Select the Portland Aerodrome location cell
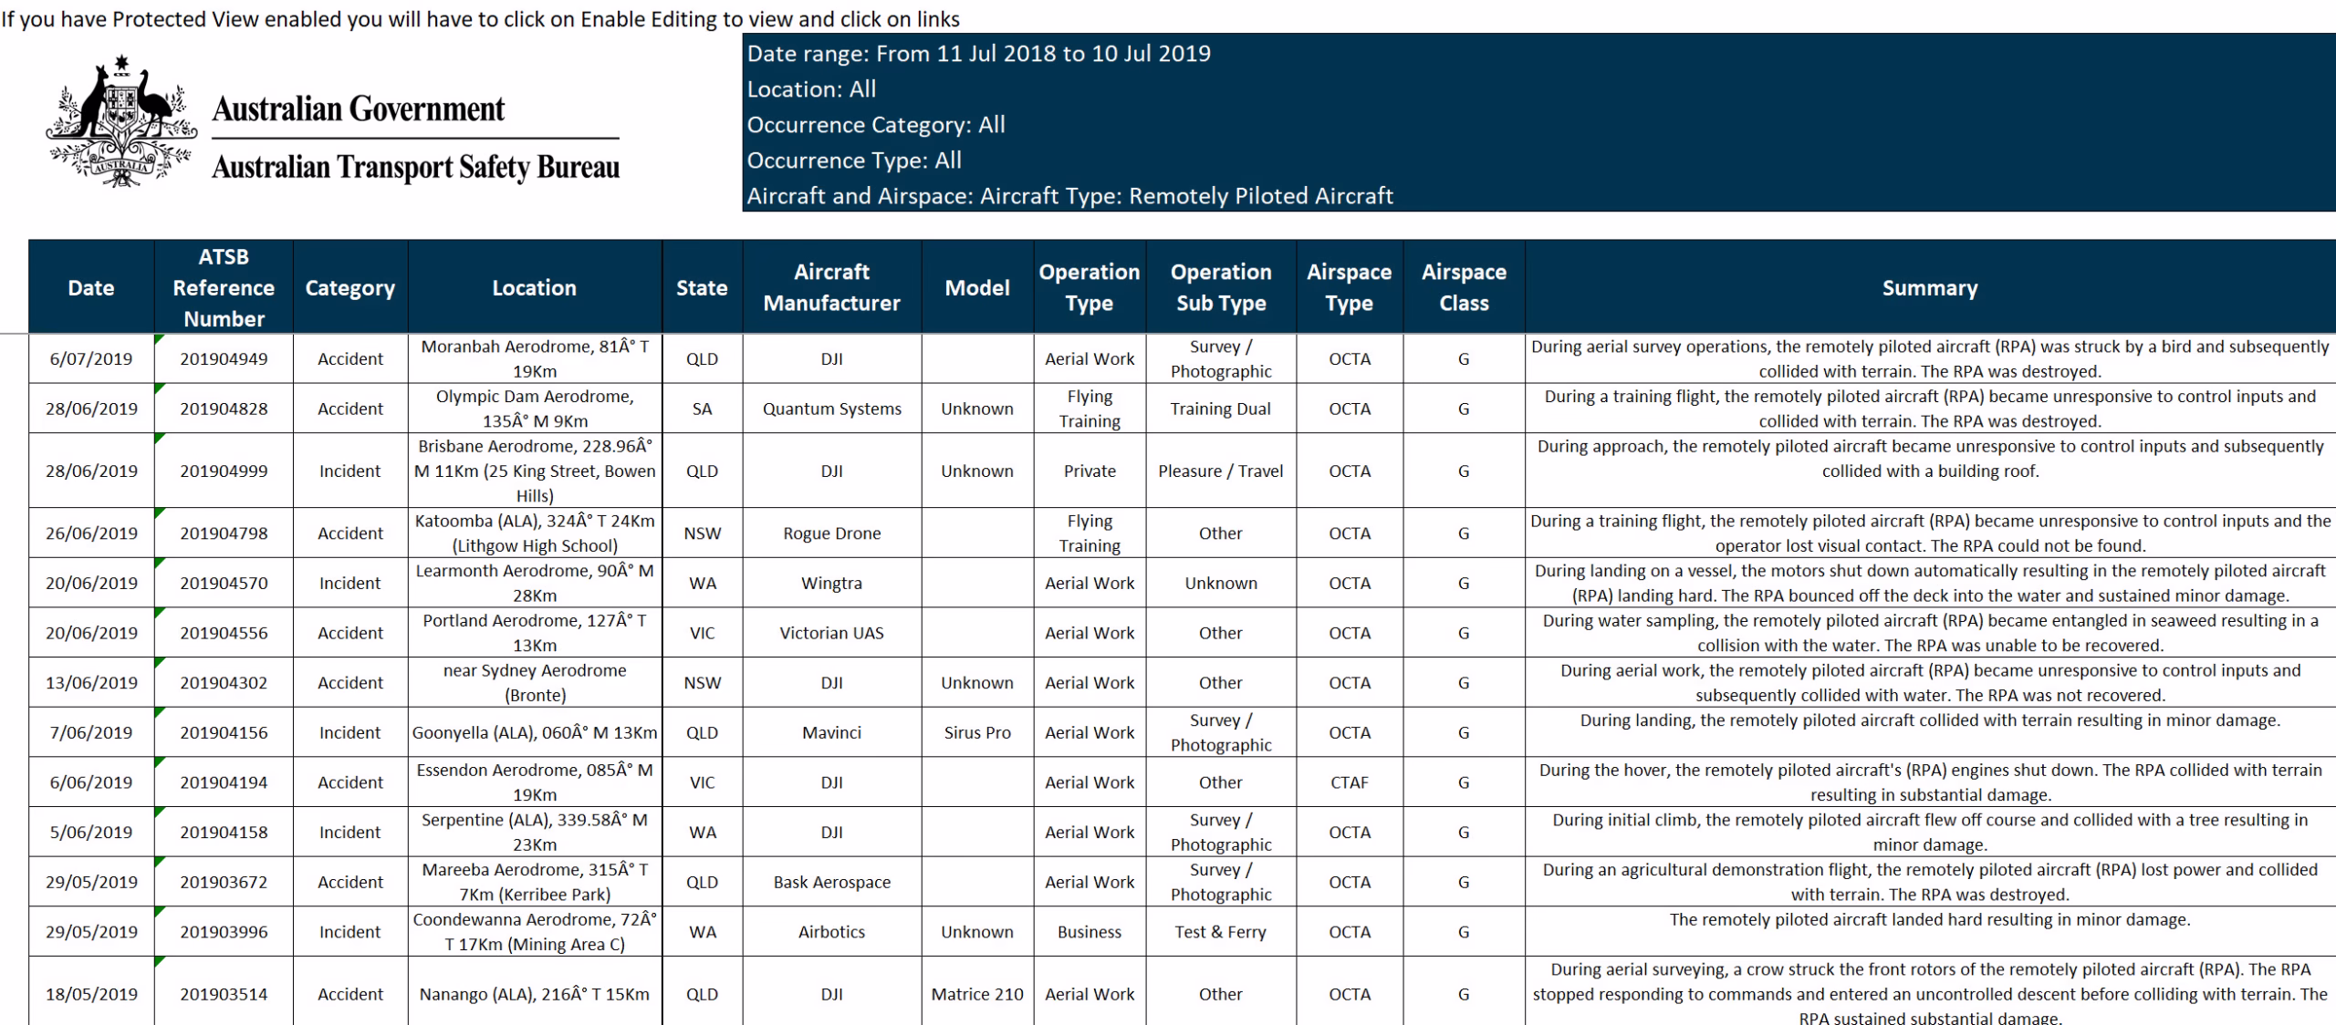The width and height of the screenshot is (2336, 1025). point(535,633)
